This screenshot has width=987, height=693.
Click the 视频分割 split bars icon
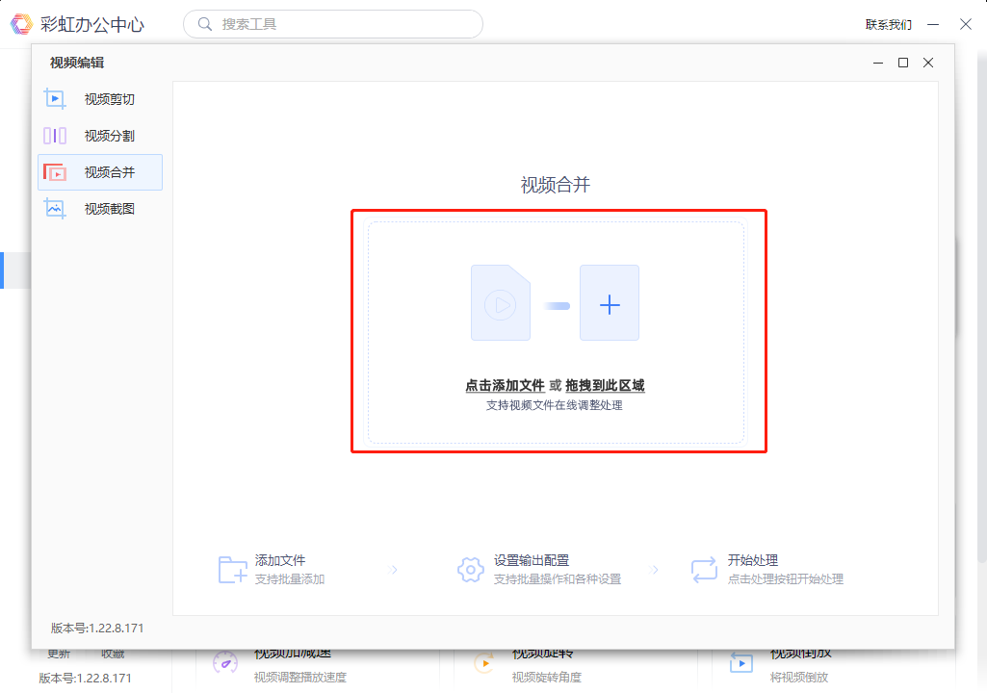click(55, 136)
